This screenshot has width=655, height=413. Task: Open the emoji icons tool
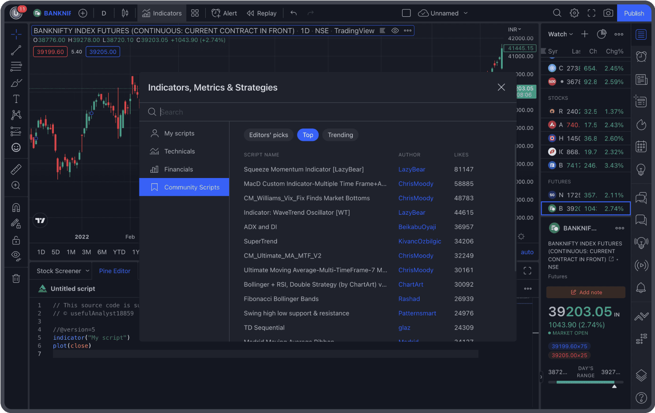pyautogui.click(x=16, y=147)
